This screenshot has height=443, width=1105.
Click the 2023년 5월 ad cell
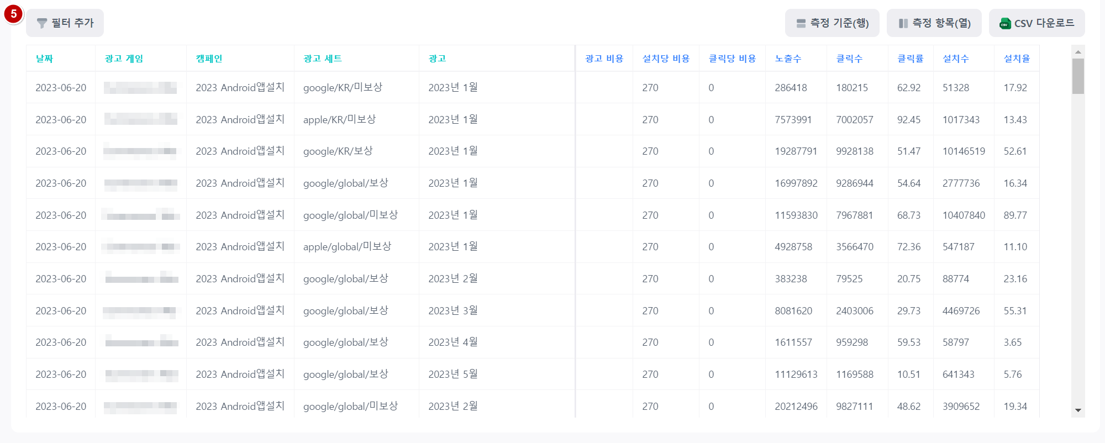point(453,375)
